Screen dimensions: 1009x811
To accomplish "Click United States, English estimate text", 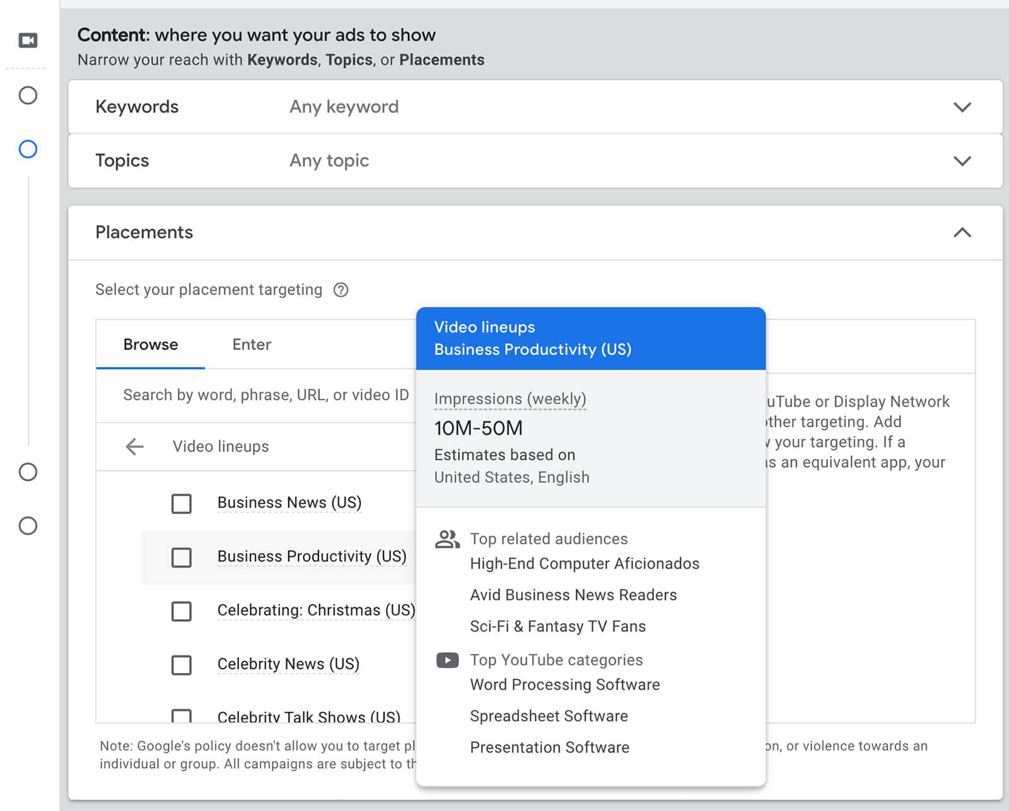I will pyautogui.click(x=511, y=477).
